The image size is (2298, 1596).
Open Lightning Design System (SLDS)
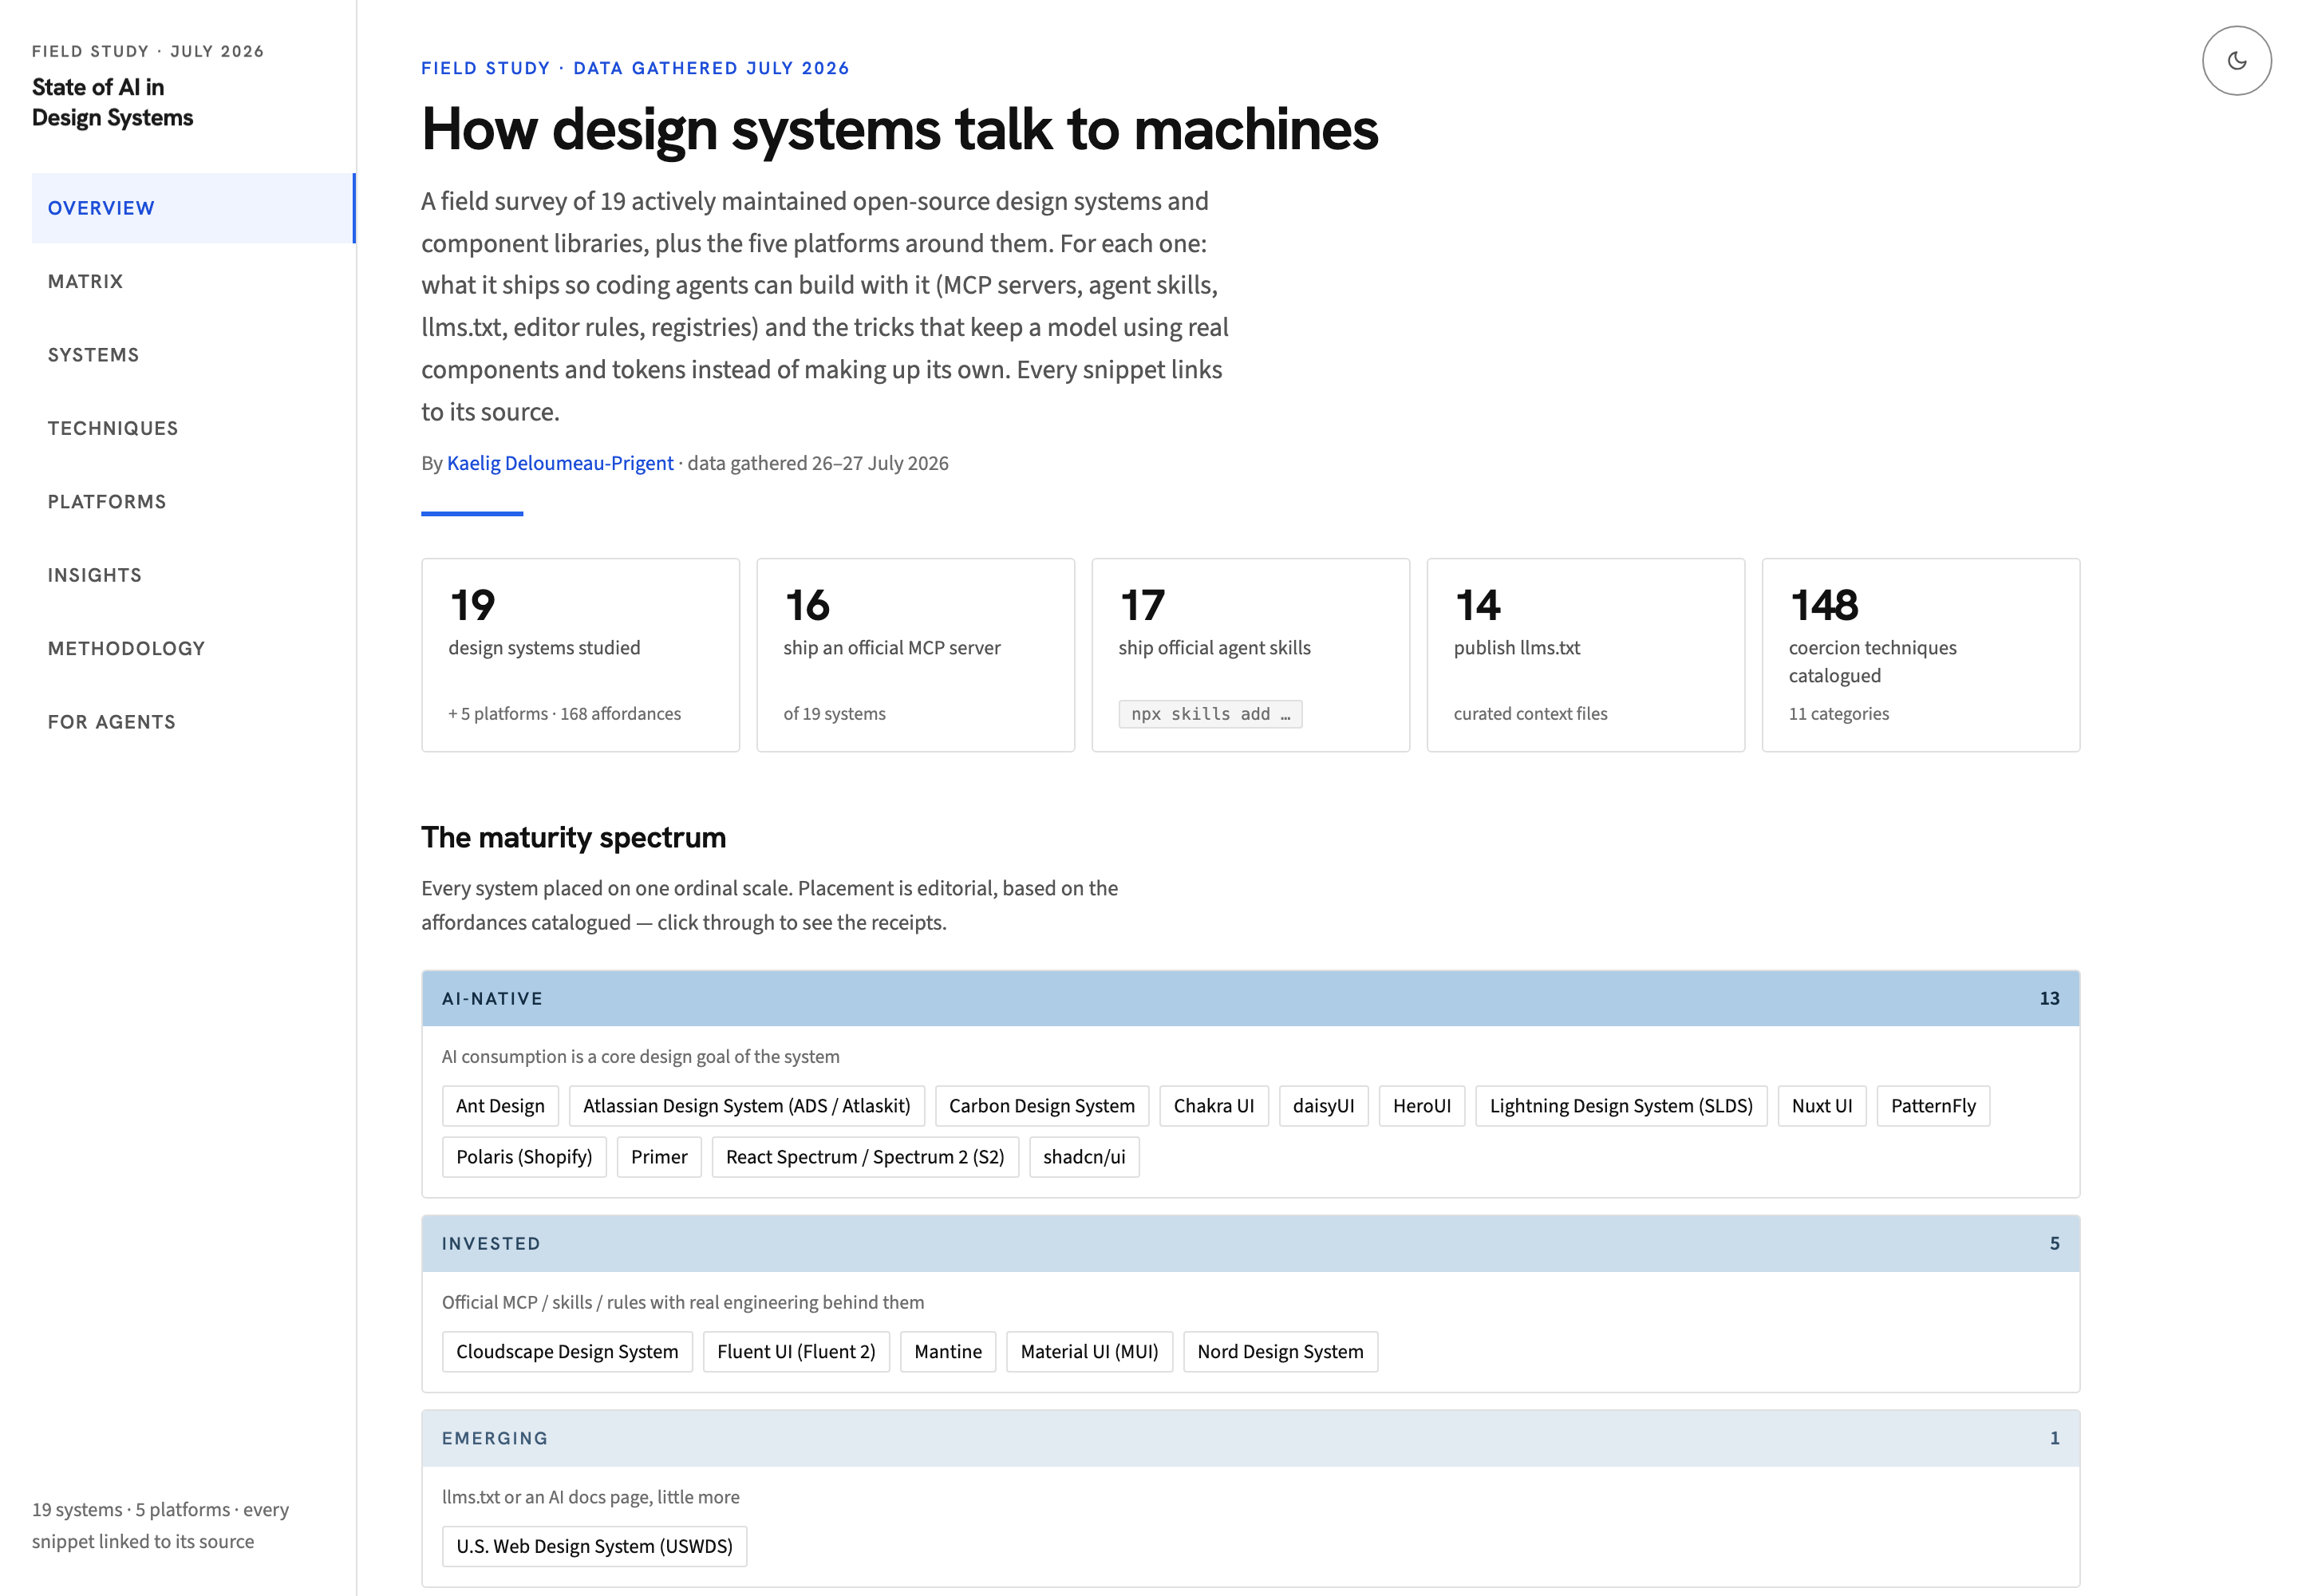pos(1621,1106)
